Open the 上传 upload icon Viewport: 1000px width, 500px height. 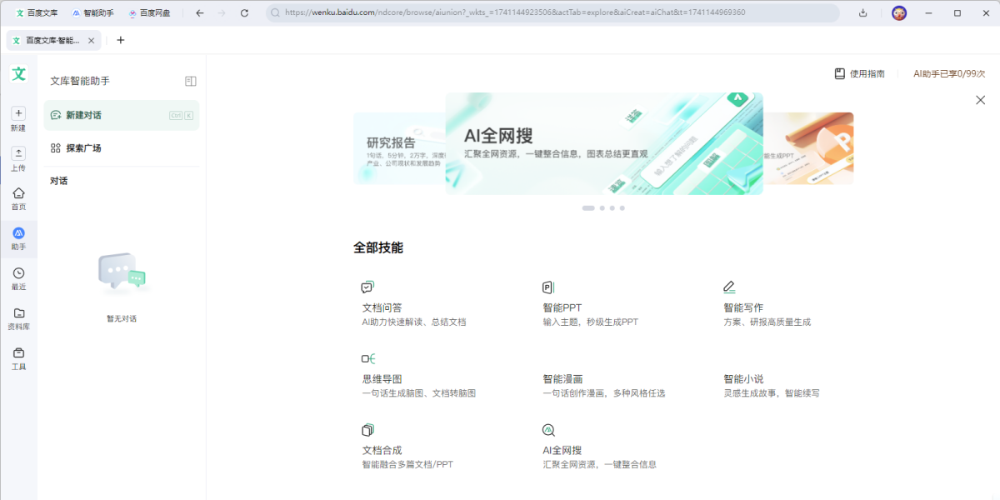[x=18, y=153]
